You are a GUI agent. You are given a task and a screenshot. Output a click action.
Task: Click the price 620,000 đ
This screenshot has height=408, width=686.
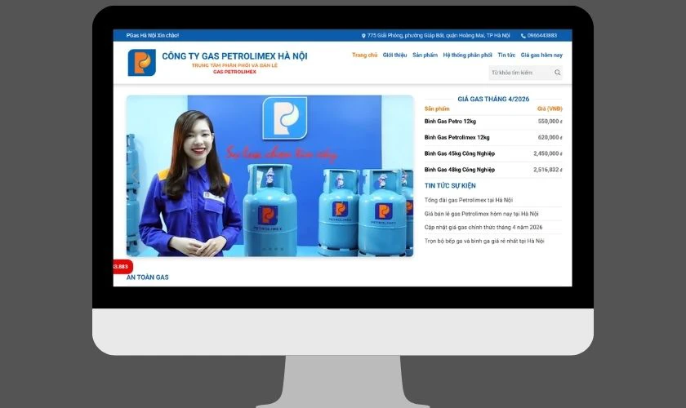[x=550, y=137]
